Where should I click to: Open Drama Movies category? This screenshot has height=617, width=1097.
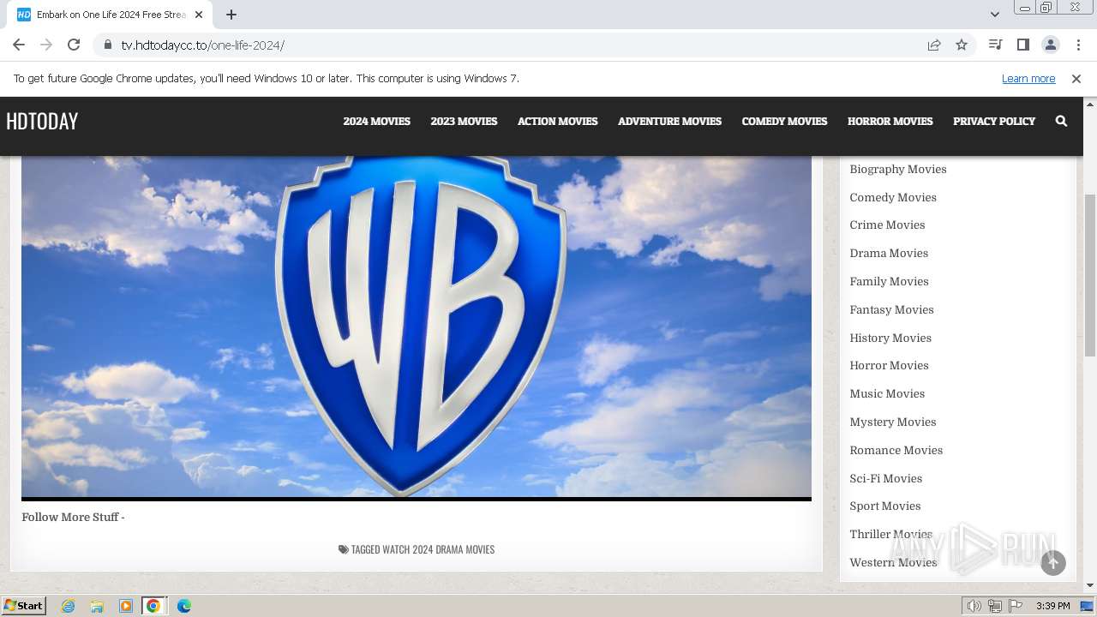tap(889, 254)
